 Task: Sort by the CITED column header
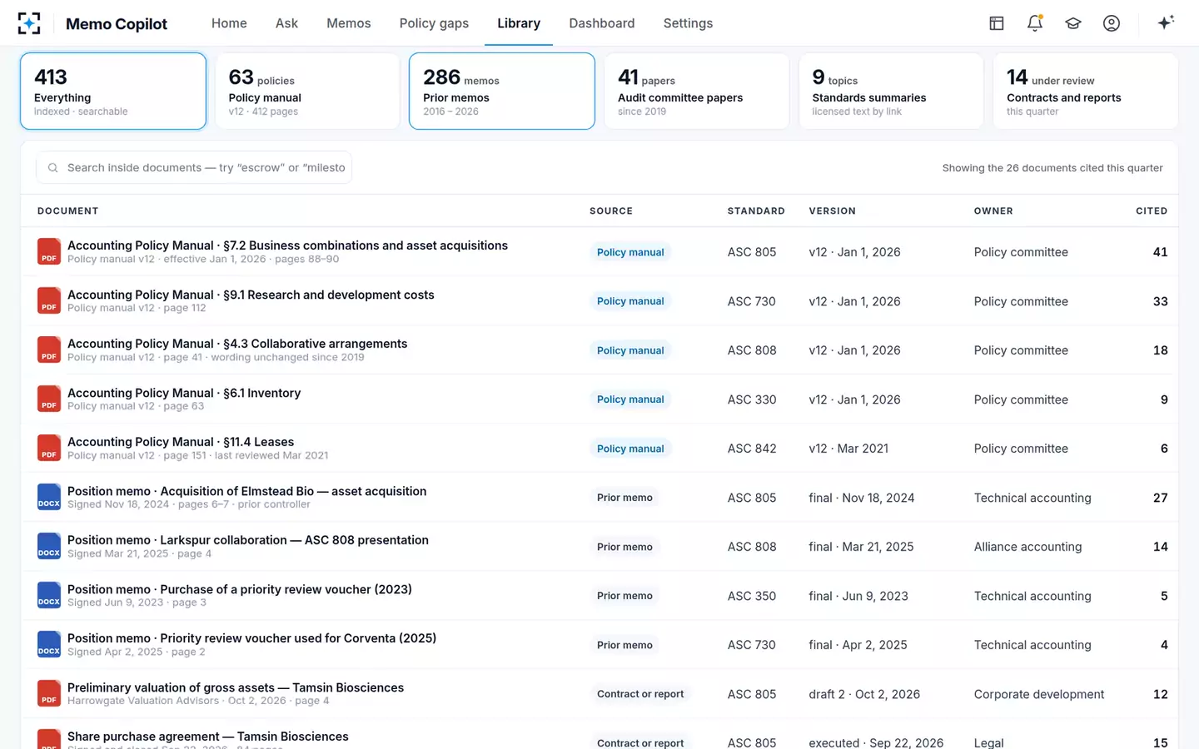pyautogui.click(x=1152, y=211)
